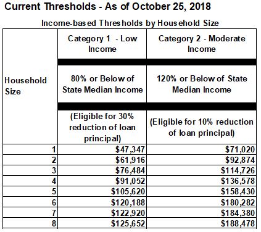Image resolution: width=261 pixels, height=232 pixels.
Task: Click the $71,020 cell
Action: point(202,149)
